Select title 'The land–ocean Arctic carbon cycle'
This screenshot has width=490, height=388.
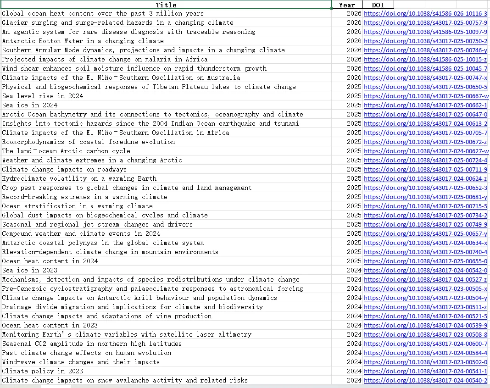pyautogui.click(x=66, y=151)
